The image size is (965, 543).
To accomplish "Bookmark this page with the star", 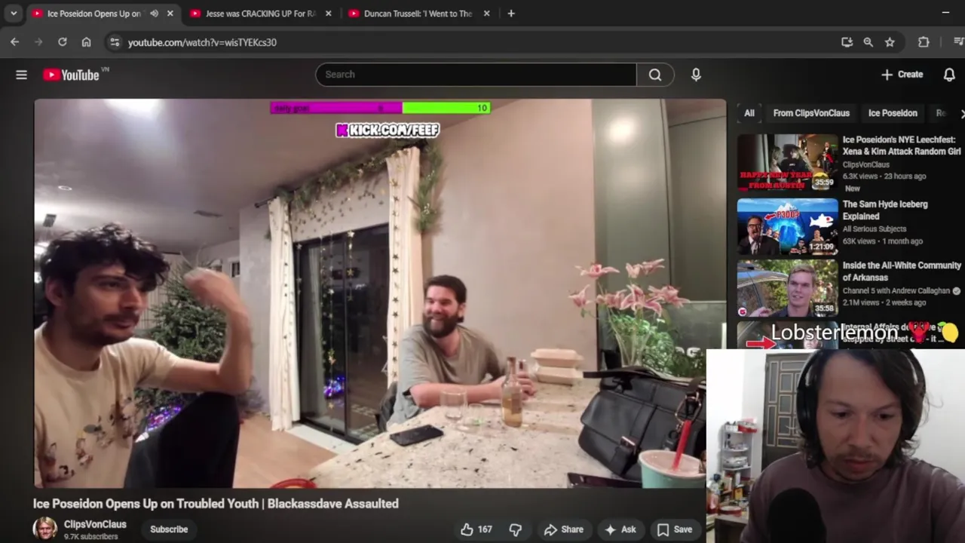I will [890, 42].
